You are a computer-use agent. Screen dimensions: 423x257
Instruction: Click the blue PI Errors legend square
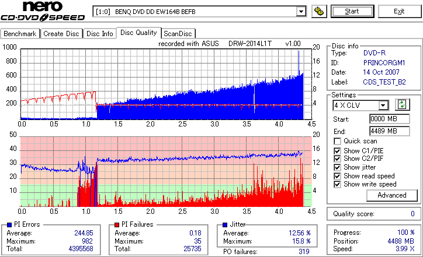click(x=9, y=225)
